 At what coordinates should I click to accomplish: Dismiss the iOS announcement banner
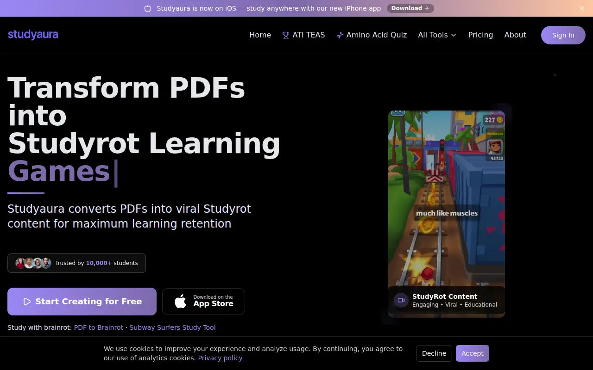(582, 8)
